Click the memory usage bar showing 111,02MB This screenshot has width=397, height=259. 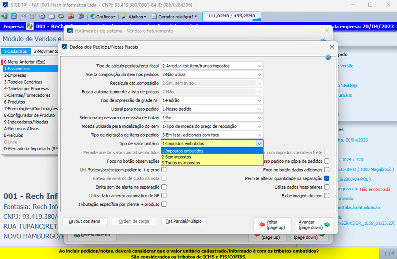[x=231, y=16]
